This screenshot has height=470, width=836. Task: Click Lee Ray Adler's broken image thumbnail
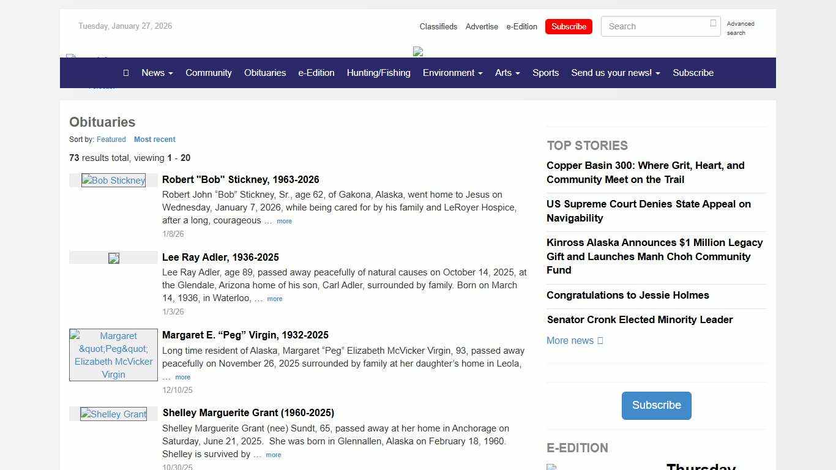pyautogui.click(x=114, y=258)
